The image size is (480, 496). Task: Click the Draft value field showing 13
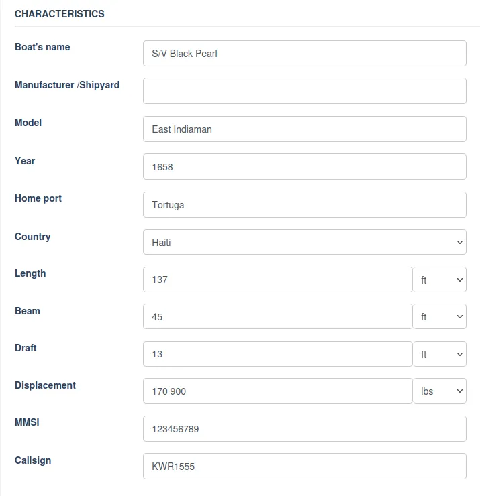pos(277,354)
